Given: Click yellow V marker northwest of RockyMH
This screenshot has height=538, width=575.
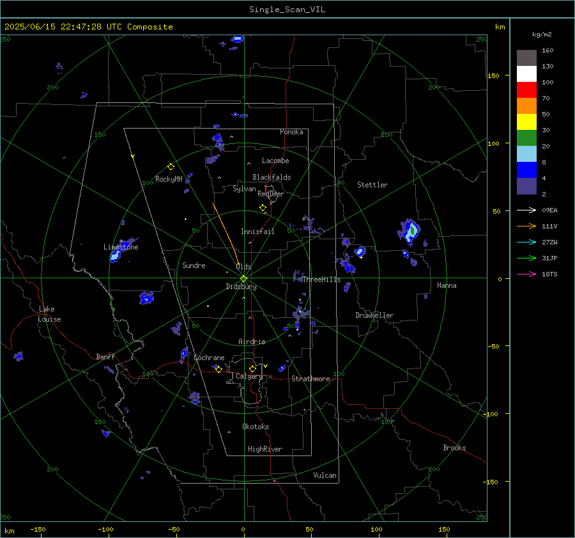Looking at the screenshot, I should (133, 156).
